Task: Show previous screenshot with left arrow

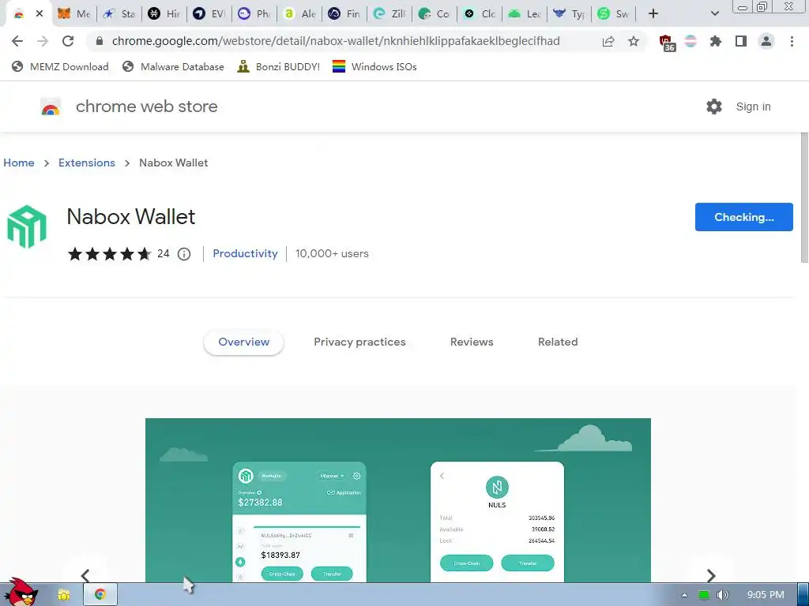Action: point(85,575)
